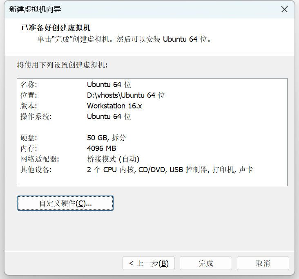Viewport: 299px width, 279px height.
Task: Click the 位置: label
Action: point(29,95)
